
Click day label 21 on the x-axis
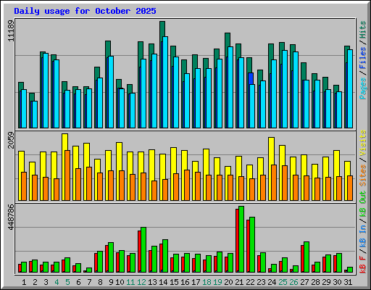239,282
